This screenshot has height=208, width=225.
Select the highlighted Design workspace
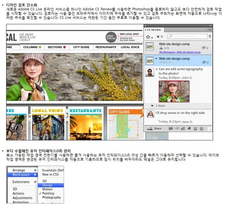click(x=51, y=185)
